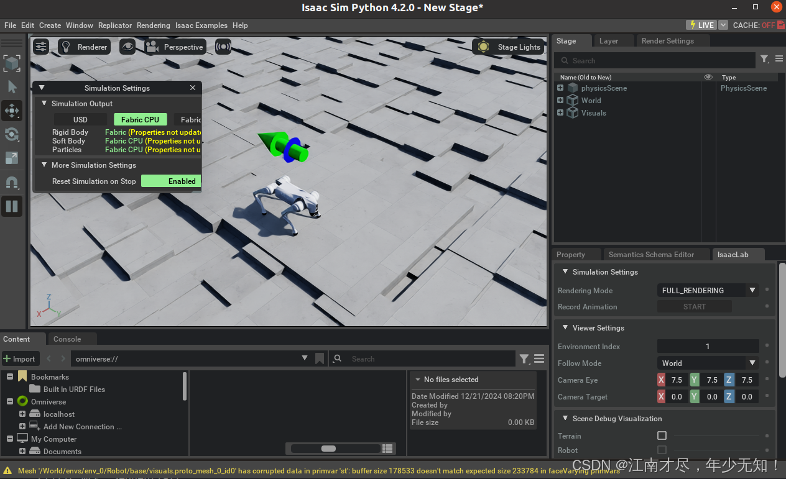Open Stage panel options menu icon
The height and width of the screenshot is (479, 786).
click(x=779, y=60)
